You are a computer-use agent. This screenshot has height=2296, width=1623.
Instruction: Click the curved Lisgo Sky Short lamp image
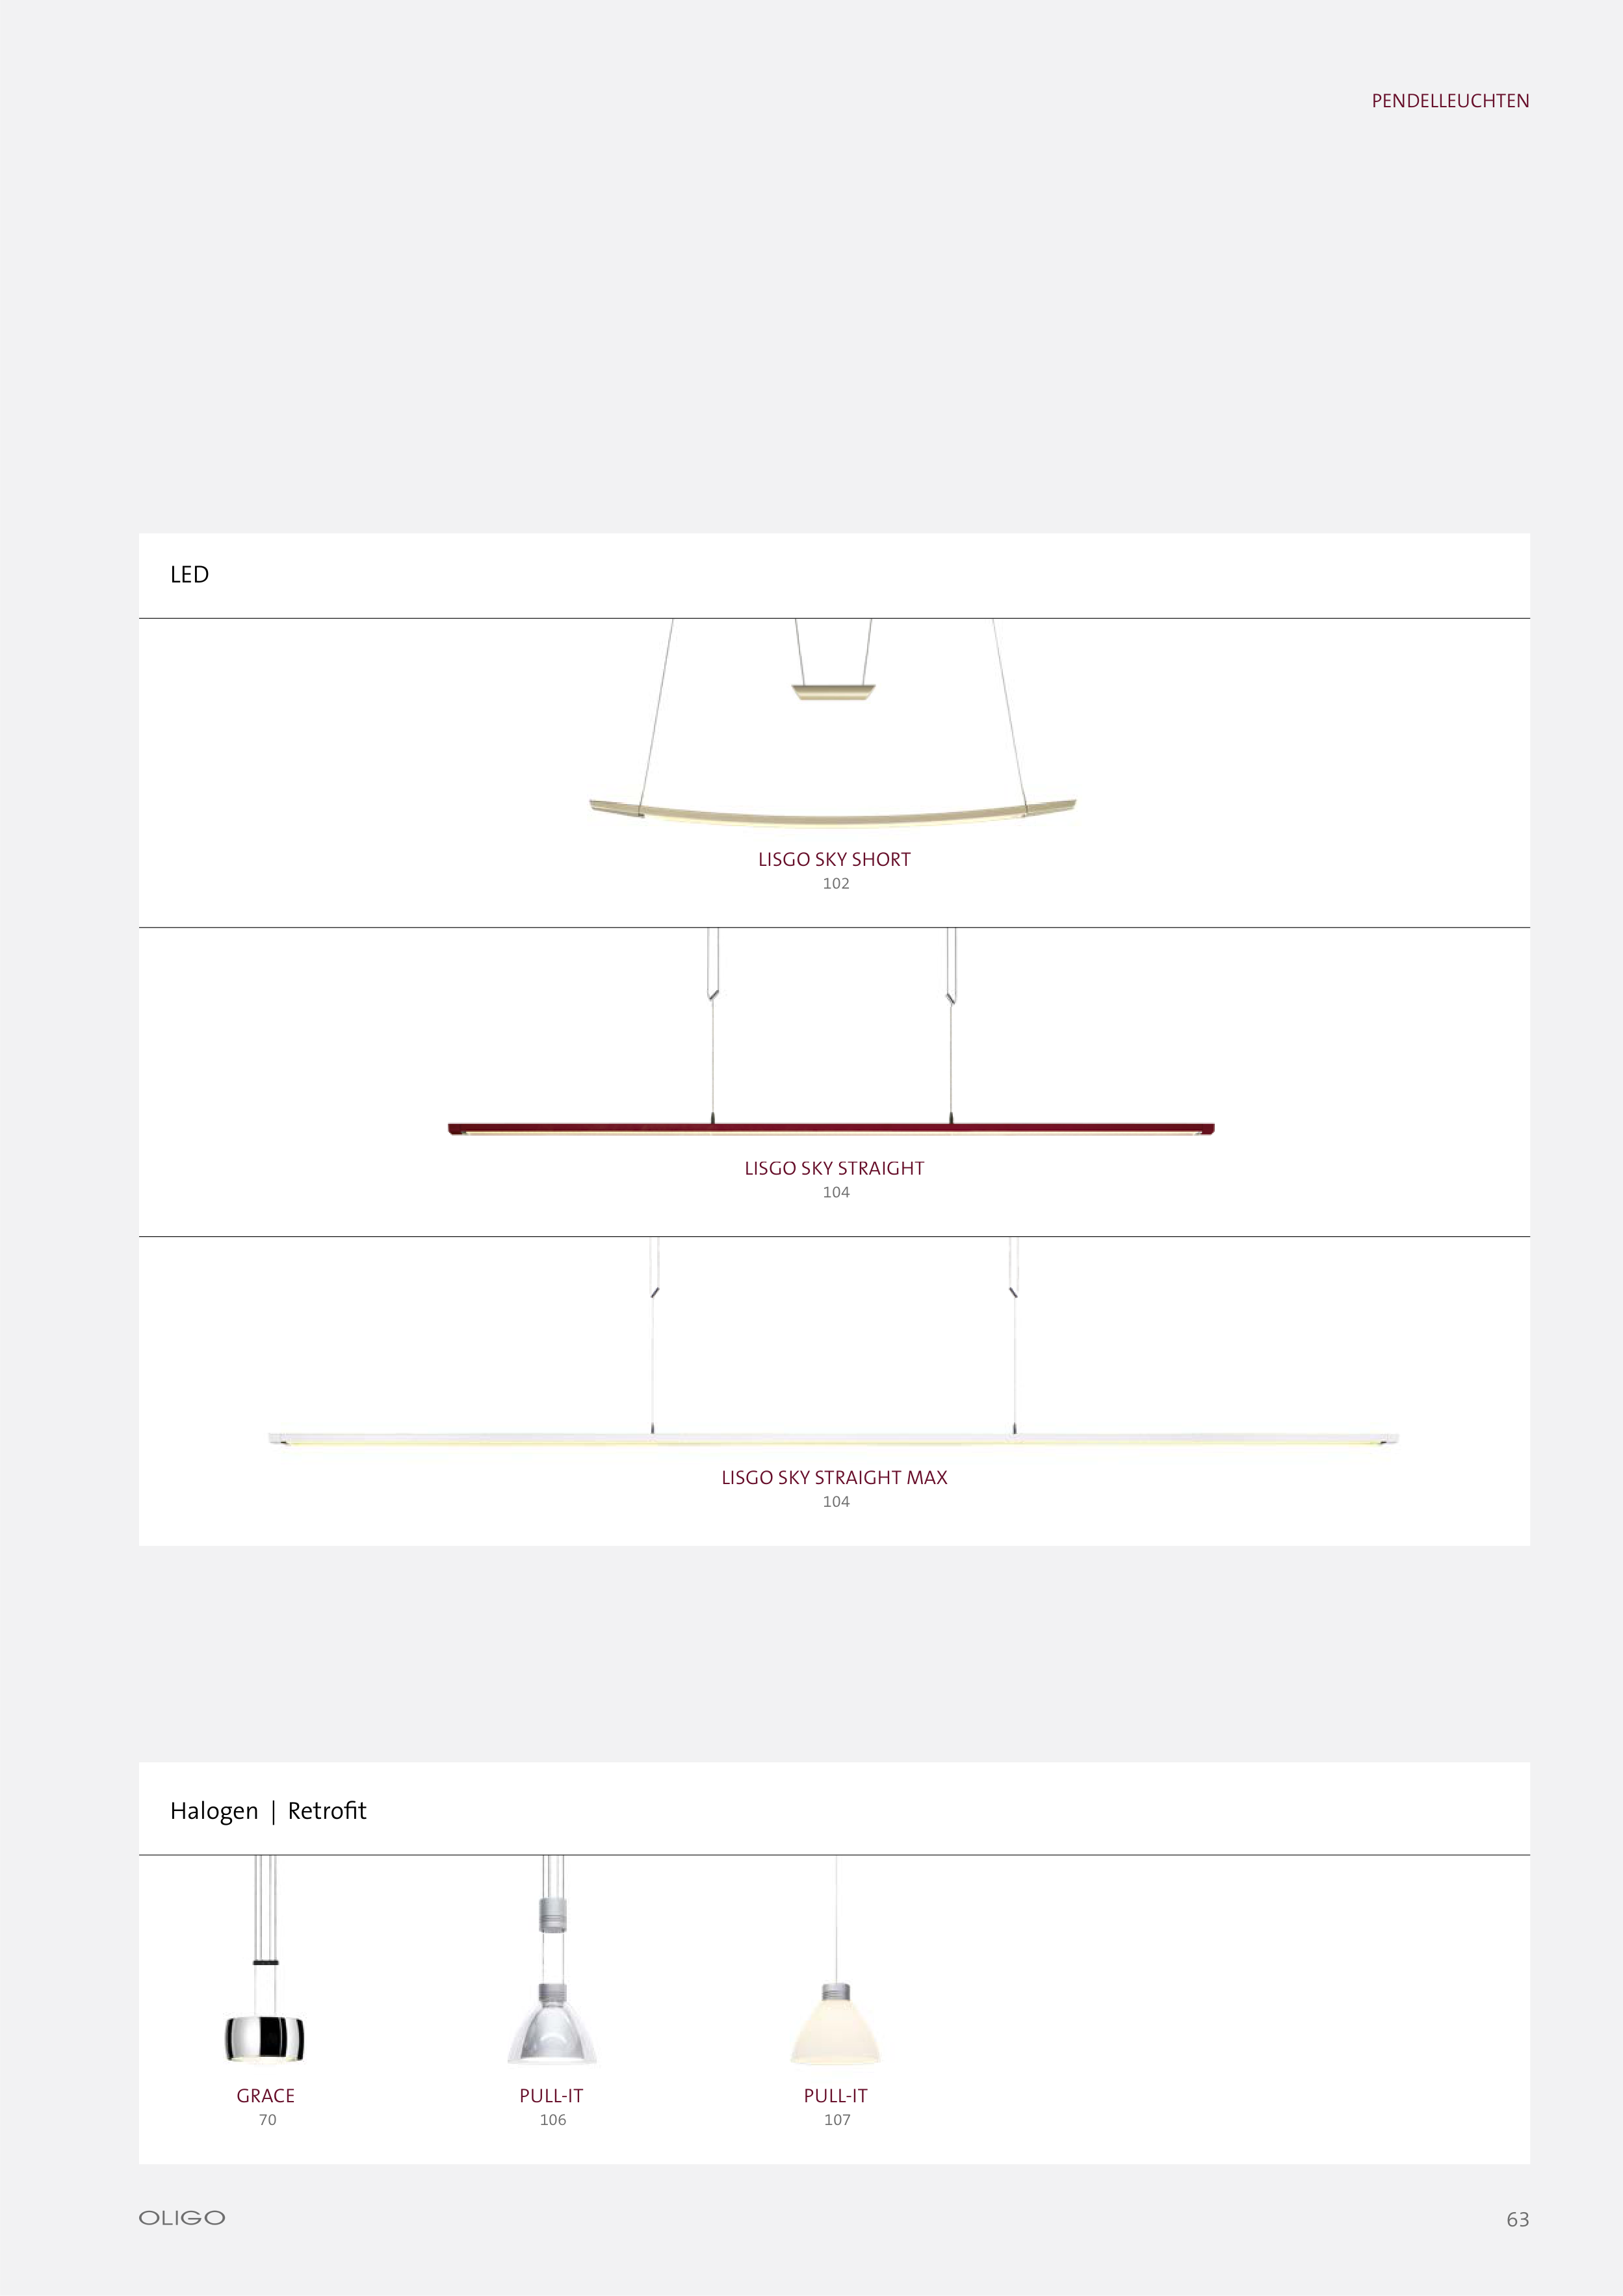[x=832, y=815]
